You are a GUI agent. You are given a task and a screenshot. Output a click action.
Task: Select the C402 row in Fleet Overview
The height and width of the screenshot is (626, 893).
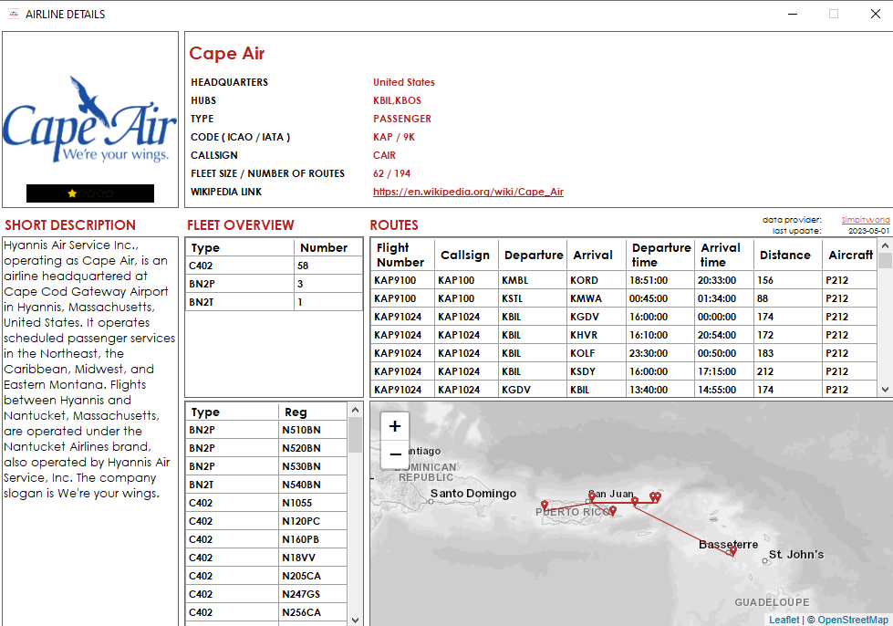pos(274,266)
